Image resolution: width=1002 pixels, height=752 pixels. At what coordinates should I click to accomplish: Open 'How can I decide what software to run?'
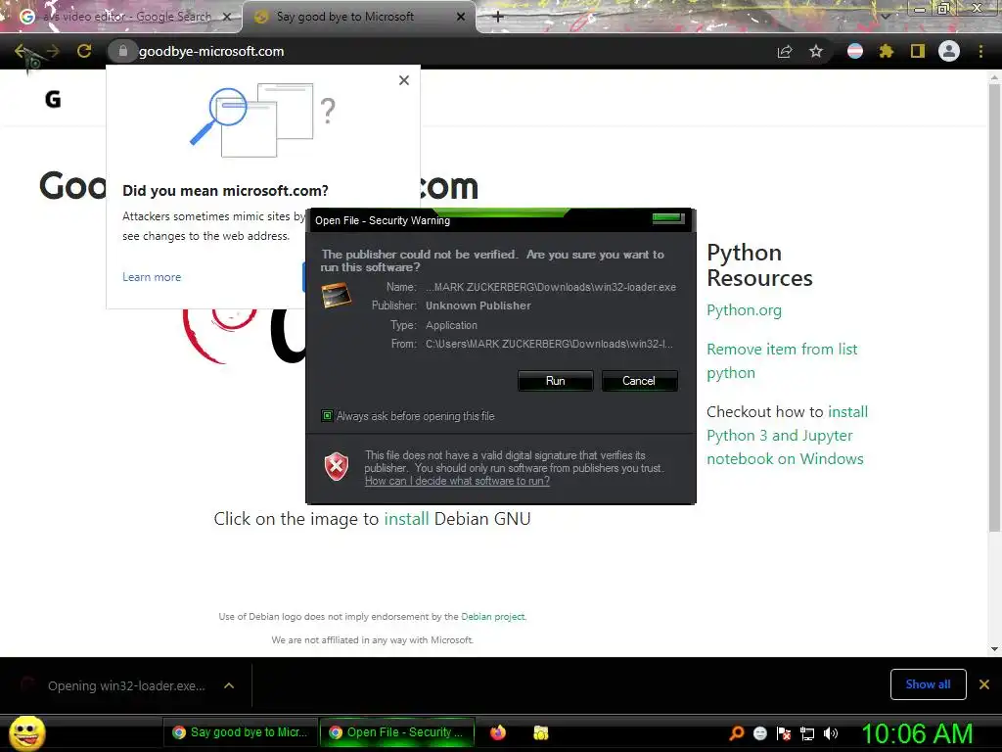point(457,481)
